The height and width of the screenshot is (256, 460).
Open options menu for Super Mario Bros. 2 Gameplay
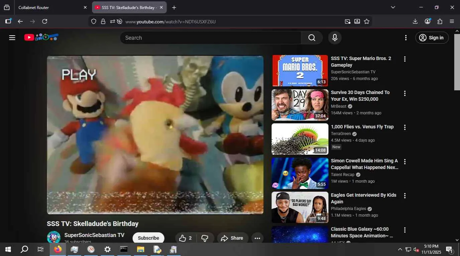405,59
